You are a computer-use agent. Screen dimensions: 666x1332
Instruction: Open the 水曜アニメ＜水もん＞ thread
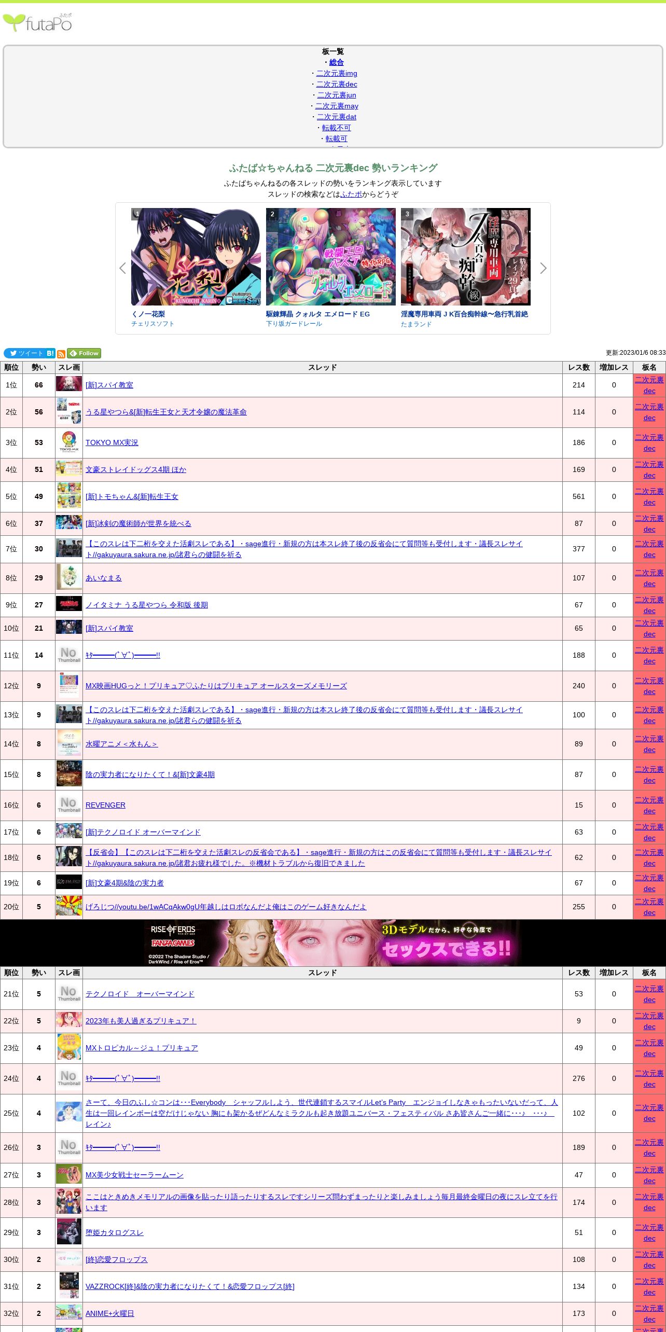tap(121, 744)
